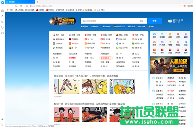193x127 pixels.
Task: Open the 搞笑奇豆 article headline
Action: click(x=86, y=76)
